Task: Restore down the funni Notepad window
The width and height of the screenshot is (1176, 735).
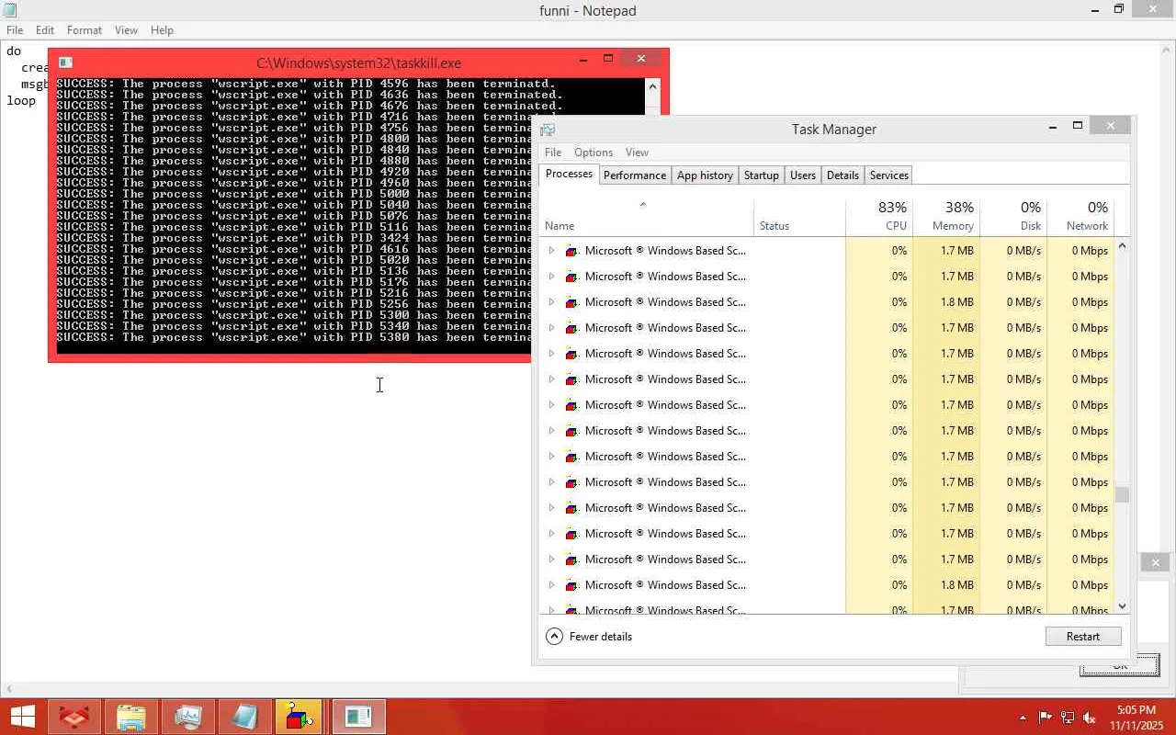Action: (1119, 9)
